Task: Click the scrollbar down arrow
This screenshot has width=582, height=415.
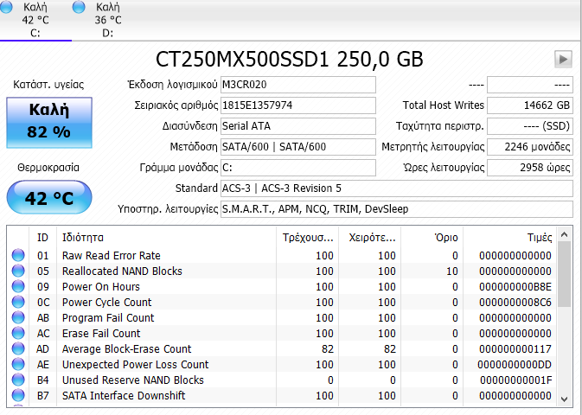Action: pyautogui.click(x=564, y=399)
